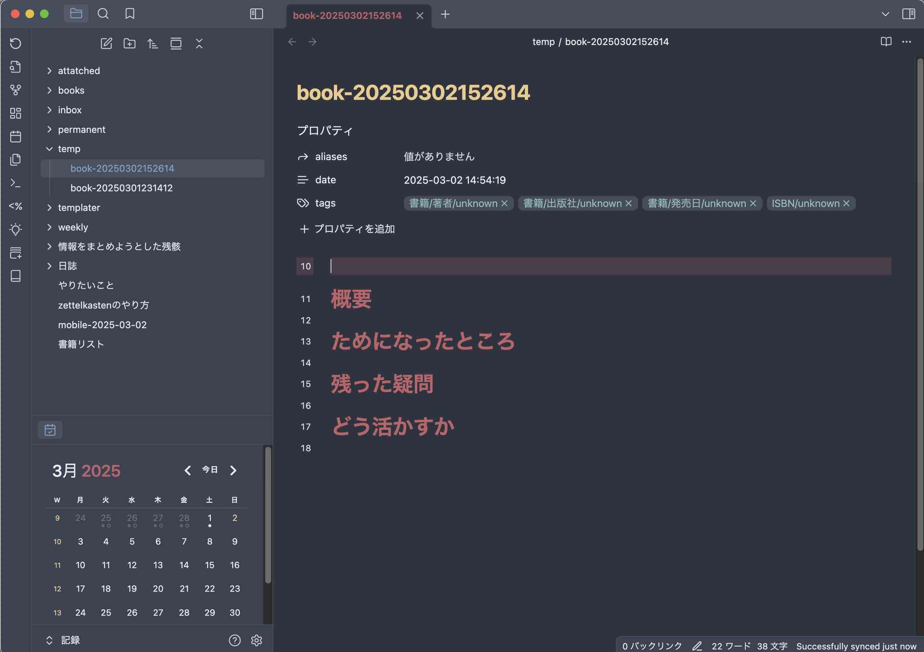Open the search icon in sidebar

click(103, 14)
